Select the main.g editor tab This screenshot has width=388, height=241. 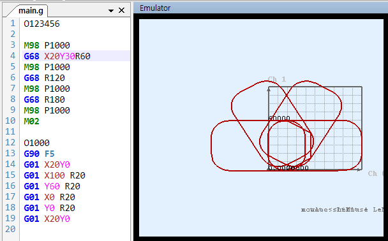(31, 11)
